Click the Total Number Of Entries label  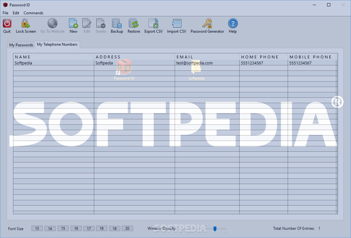tap(294, 228)
